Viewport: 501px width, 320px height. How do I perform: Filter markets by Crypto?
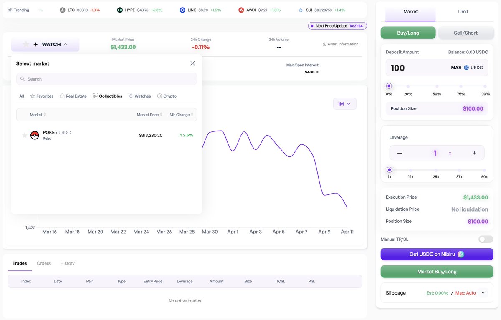coord(167,96)
